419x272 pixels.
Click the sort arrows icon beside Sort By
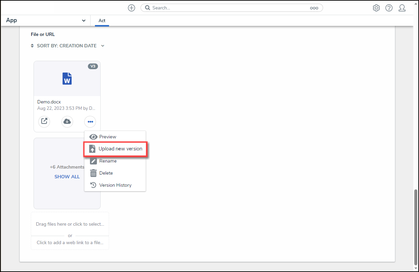(32, 46)
